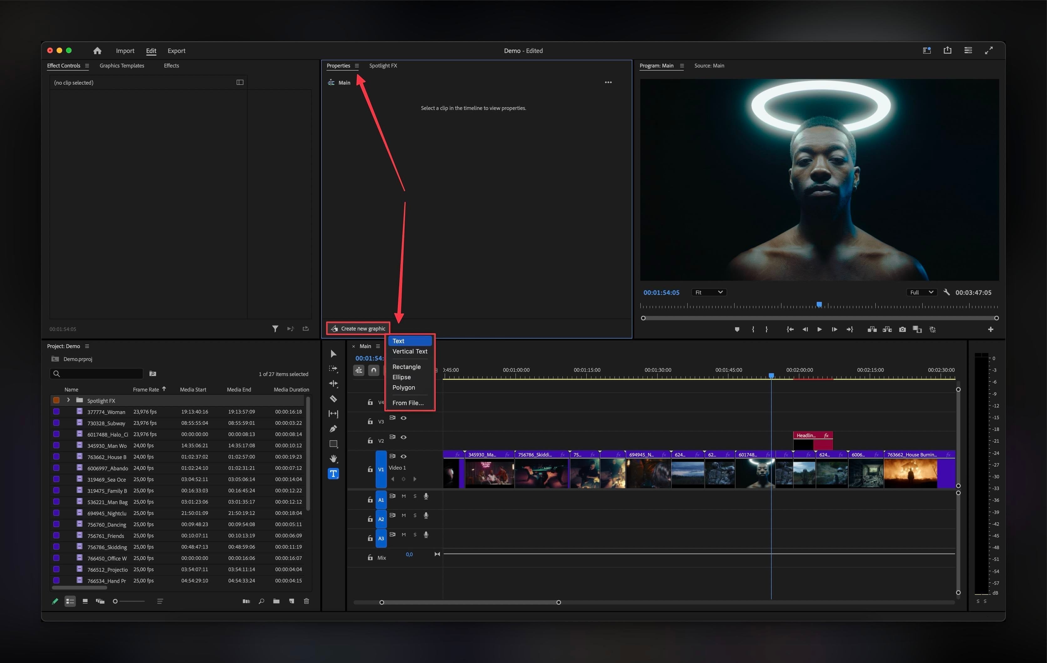The image size is (1047, 663).
Task: Select the Slip tool
Action: [x=333, y=414]
